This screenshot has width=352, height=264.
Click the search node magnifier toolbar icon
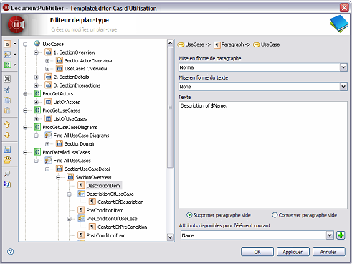pos(7,55)
